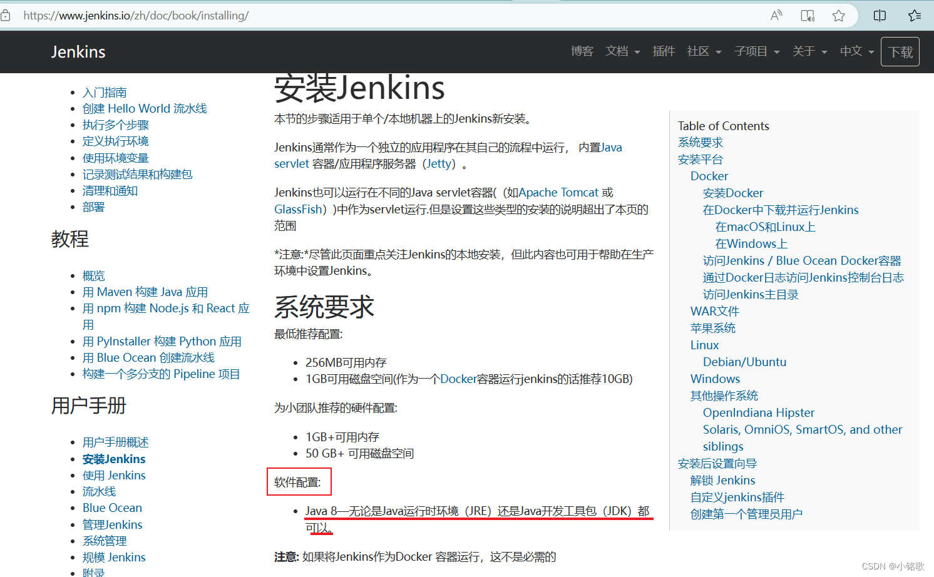Open the 插件 menu item
Viewport: 934px width, 577px height.
click(x=664, y=51)
